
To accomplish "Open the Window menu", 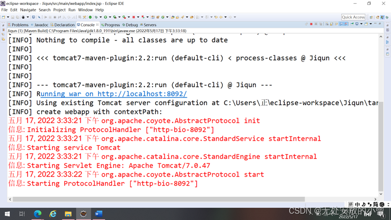I will click(x=85, y=10).
